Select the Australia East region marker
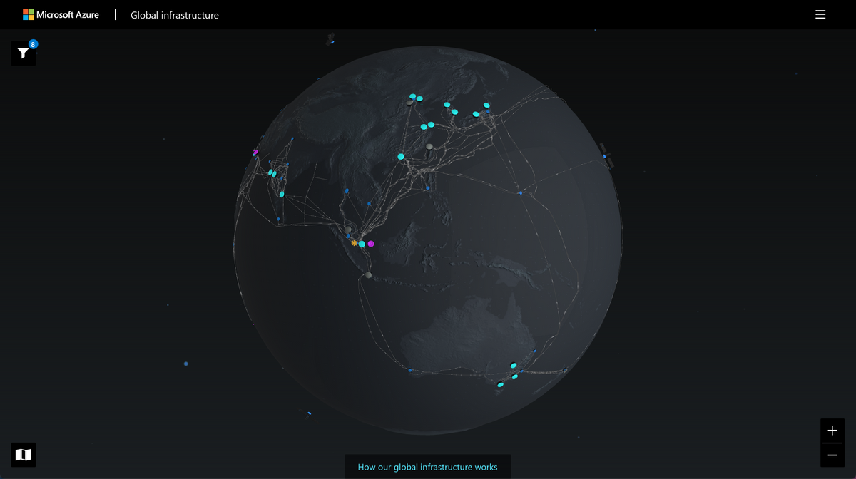Image resolution: width=856 pixels, height=479 pixels. 514,365
